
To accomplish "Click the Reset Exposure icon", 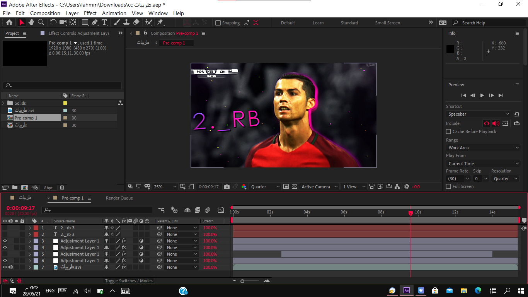I will 406,187.
